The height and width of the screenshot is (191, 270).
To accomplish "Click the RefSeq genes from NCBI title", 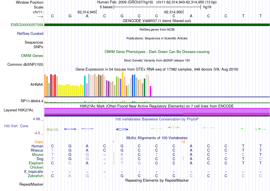I will [157, 29].
